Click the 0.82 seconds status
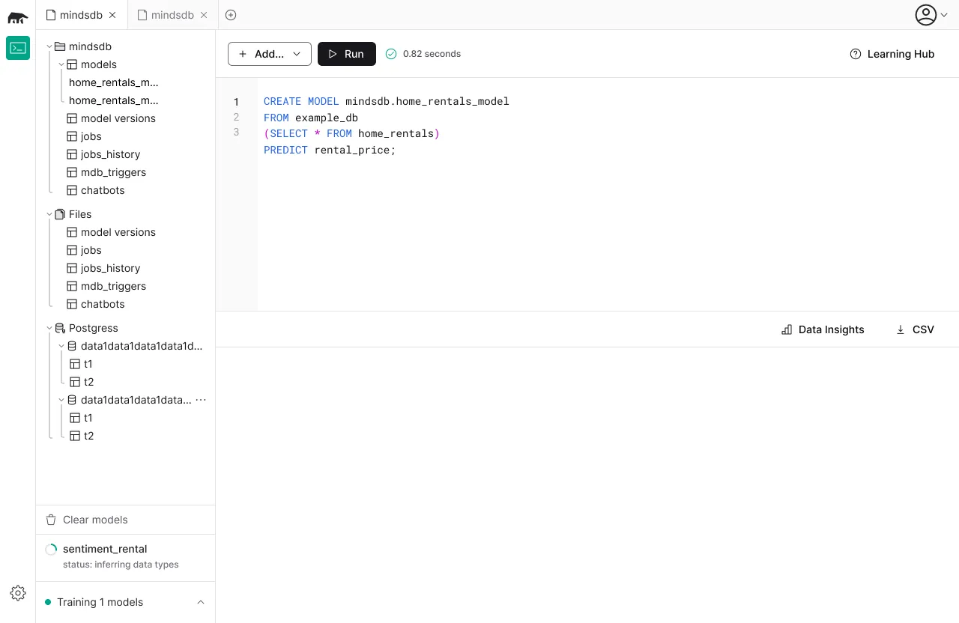This screenshot has height=623, width=959. 432,54
